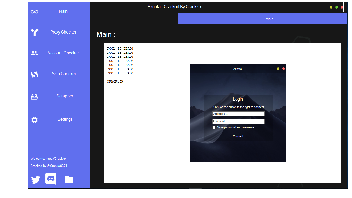
Task: Tick Save password and username checkbox
Action: click(214, 127)
